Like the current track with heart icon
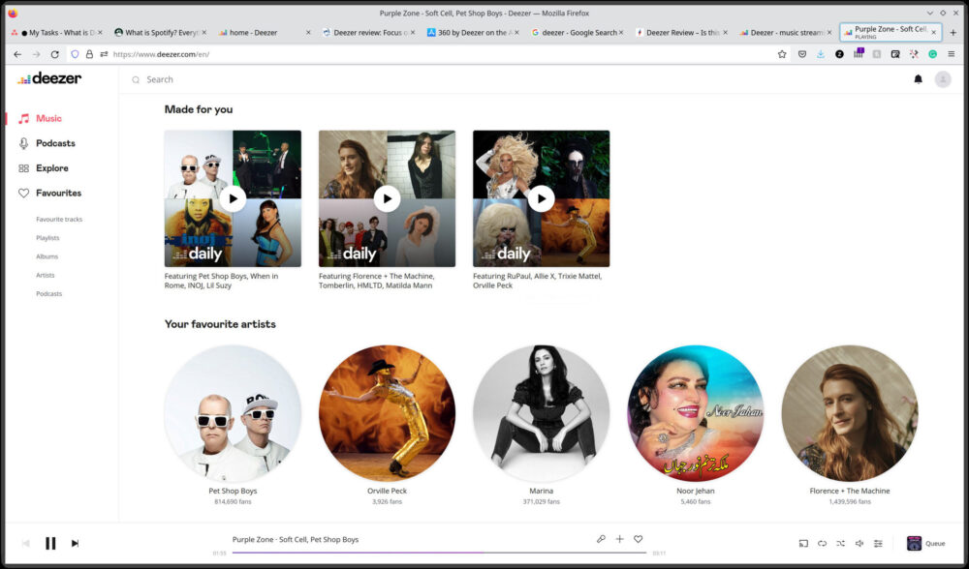The width and height of the screenshot is (969, 569). pos(639,539)
